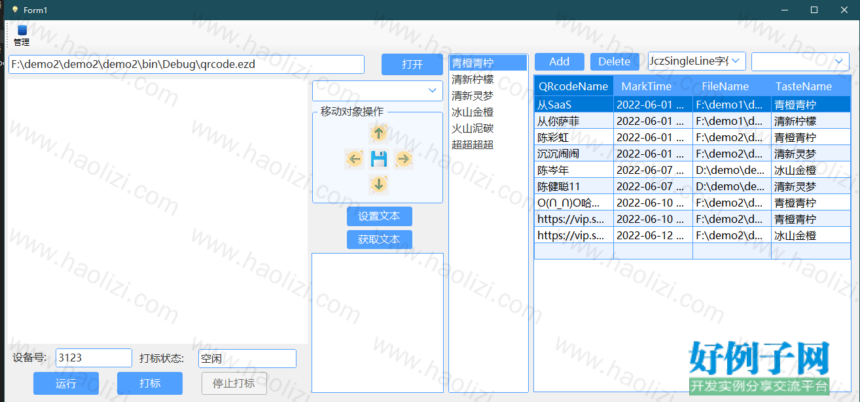Screen dimensions: 860x402
Task: Click MarkTime cell in 陈岑年 row
Action: click(x=653, y=170)
